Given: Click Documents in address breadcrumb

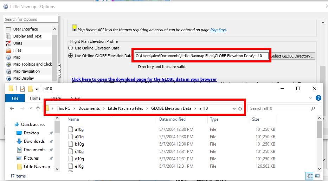Looking at the screenshot, I should (x=89, y=108).
